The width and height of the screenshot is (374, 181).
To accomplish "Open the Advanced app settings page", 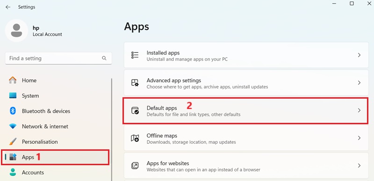I will (x=246, y=83).
